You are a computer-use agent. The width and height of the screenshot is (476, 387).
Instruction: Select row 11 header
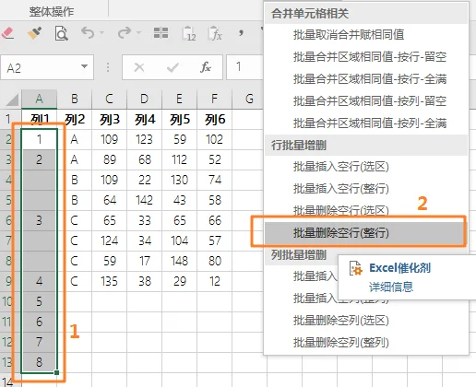(x=10, y=322)
